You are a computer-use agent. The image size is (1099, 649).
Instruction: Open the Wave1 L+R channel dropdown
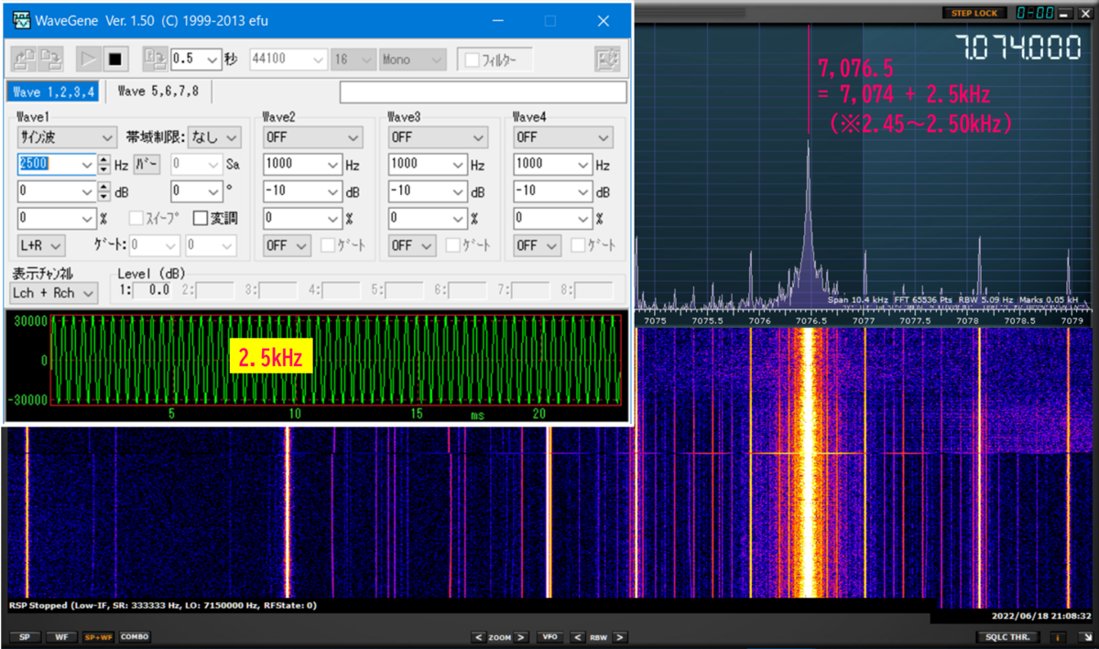coord(41,245)
